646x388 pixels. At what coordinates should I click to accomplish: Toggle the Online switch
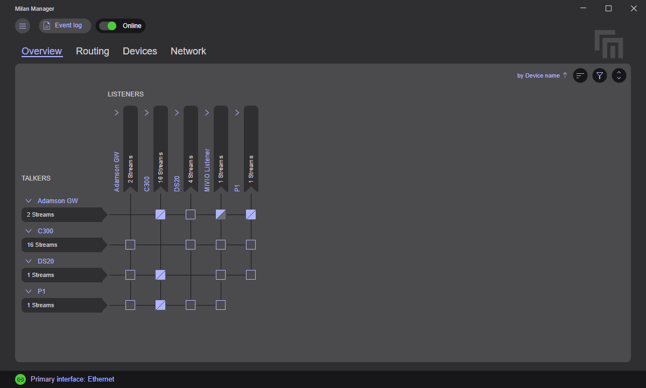click(110, 25)
